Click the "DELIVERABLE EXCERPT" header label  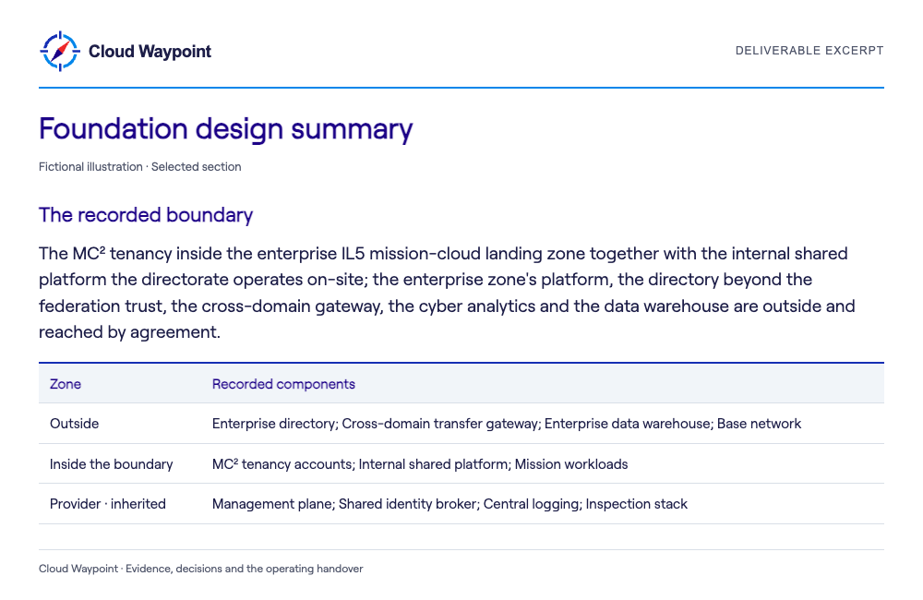809,51
